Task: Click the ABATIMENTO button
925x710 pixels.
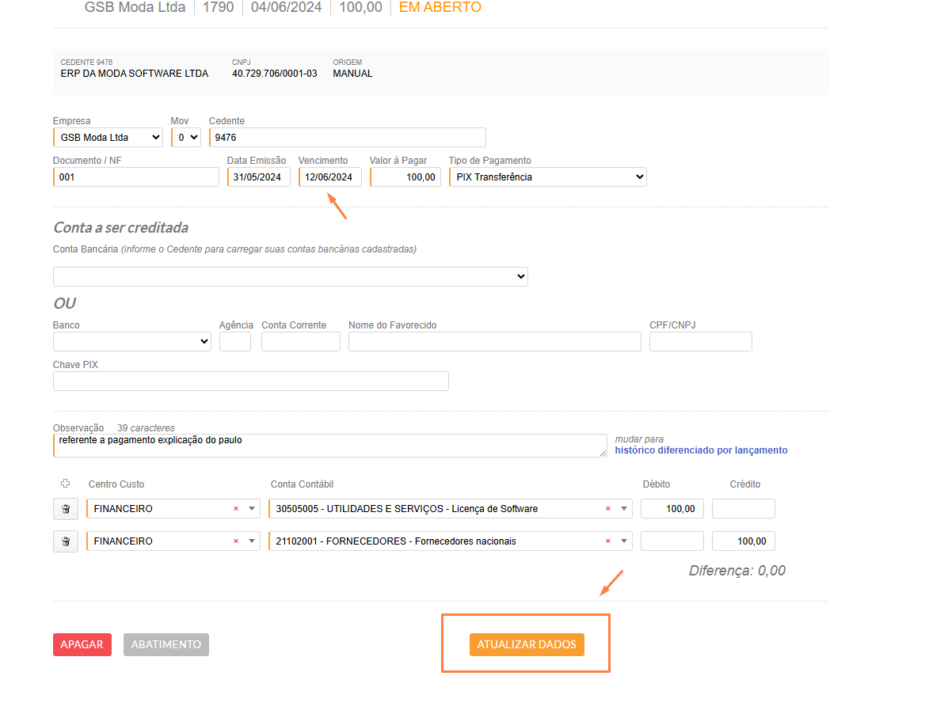Action: tap(166, 644)
